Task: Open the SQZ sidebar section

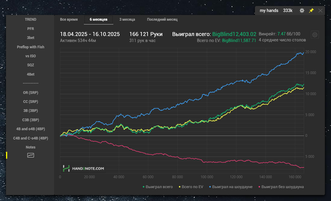Action: (x=31, y=65)
